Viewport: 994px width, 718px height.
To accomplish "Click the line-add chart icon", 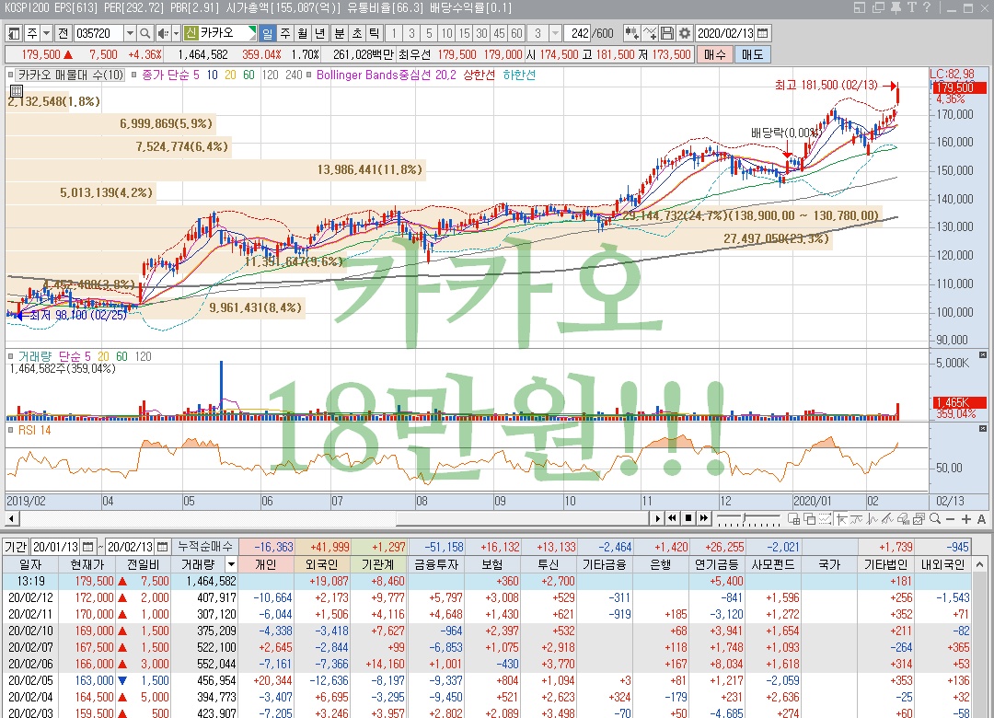I will tap(649, 34).
